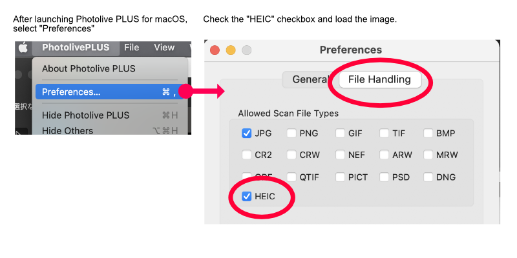Open the Apple menu icon
517x258 pixels.
click(x=23, y=48)
